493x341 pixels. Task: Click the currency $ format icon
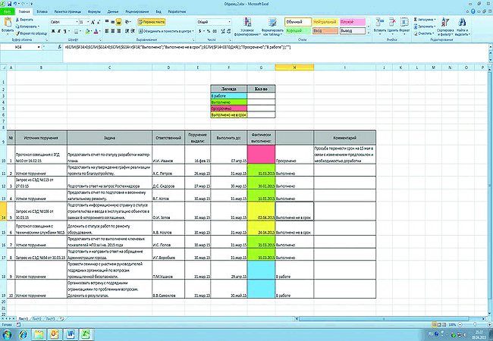200,31
